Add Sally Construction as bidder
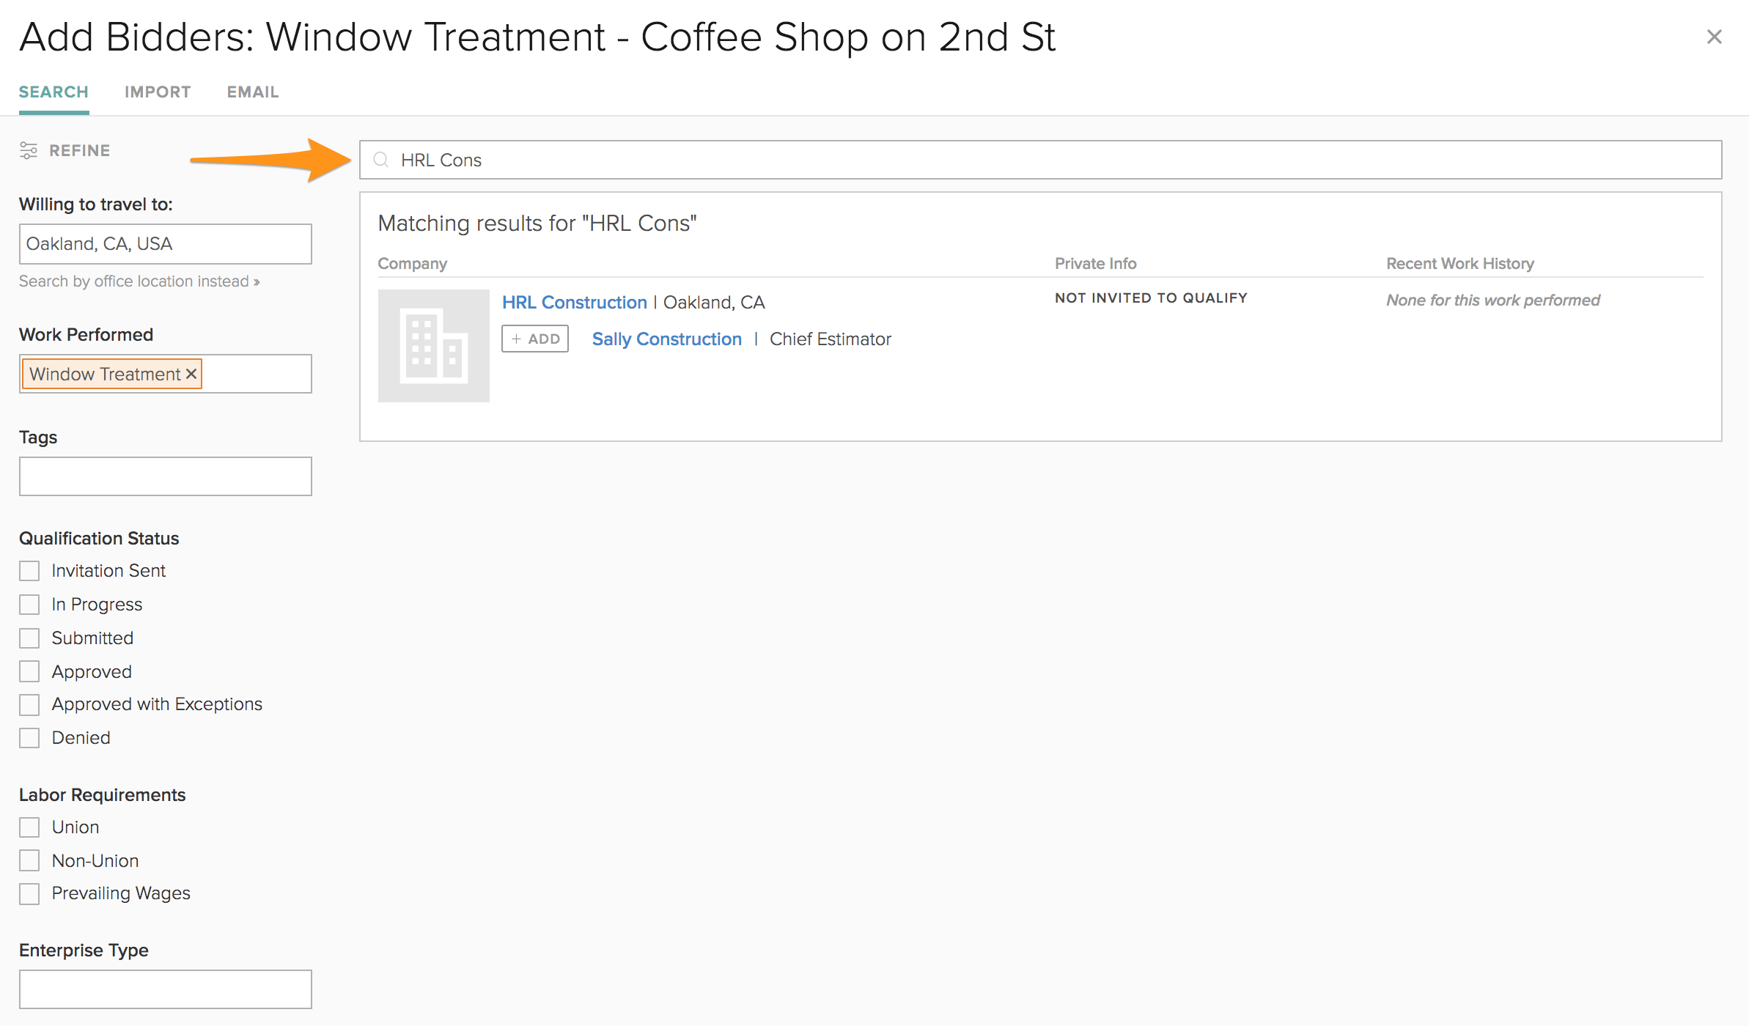This screenshot has height=1026, width=1749. [x=535, y=339]
